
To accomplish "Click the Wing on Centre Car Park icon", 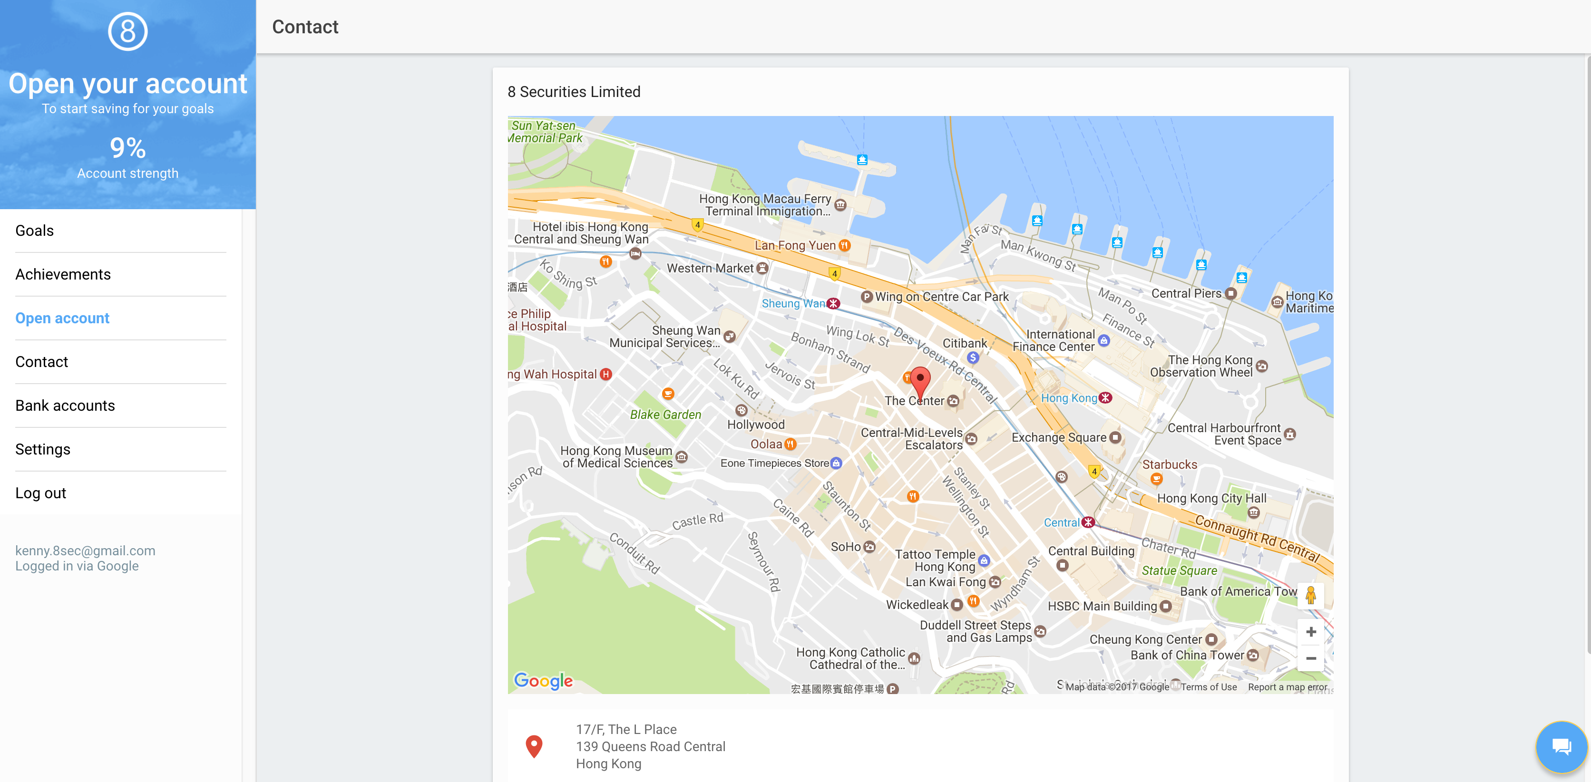I will pos(867,297).
